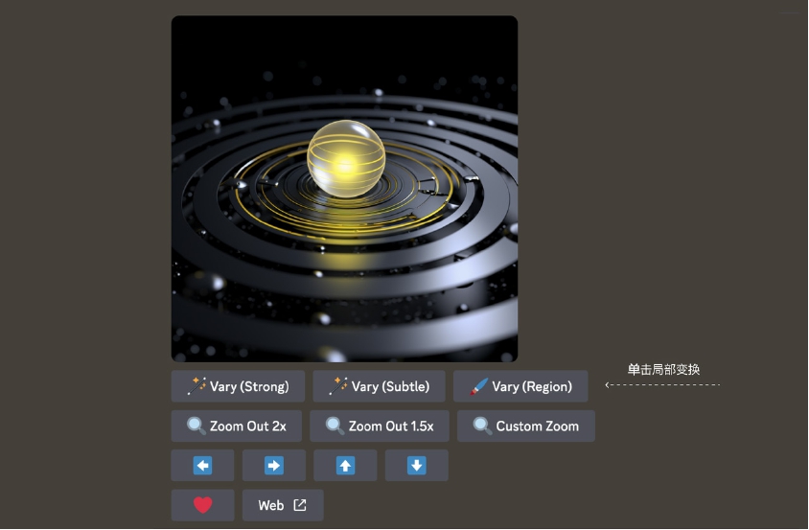Pan image down with down arrow
This screenshot has width=809, height=530.
click(416, 466)
